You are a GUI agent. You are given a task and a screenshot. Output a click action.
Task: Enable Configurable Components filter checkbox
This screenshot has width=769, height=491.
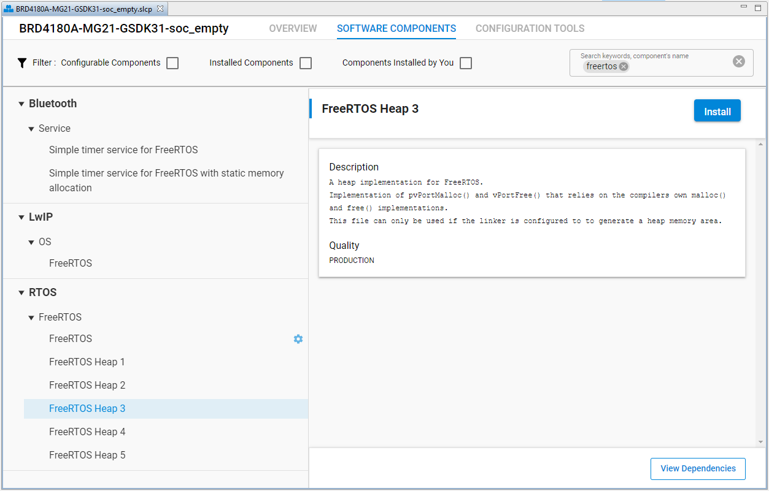172,63
